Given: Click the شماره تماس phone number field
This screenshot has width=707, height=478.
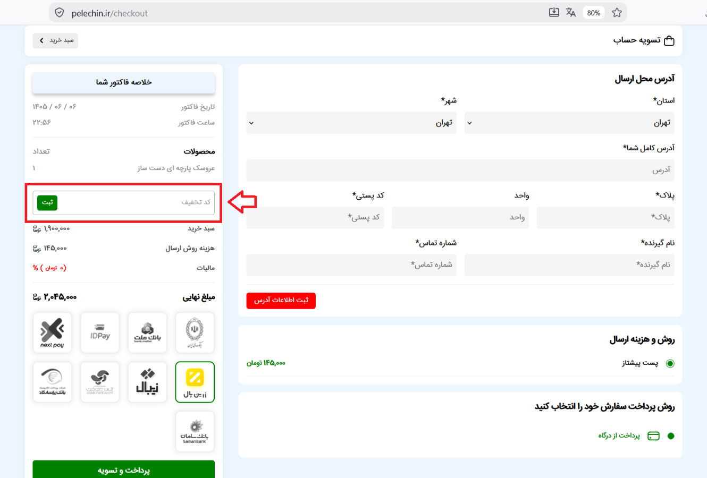Looking at the screenshot, I should [351, 265].
